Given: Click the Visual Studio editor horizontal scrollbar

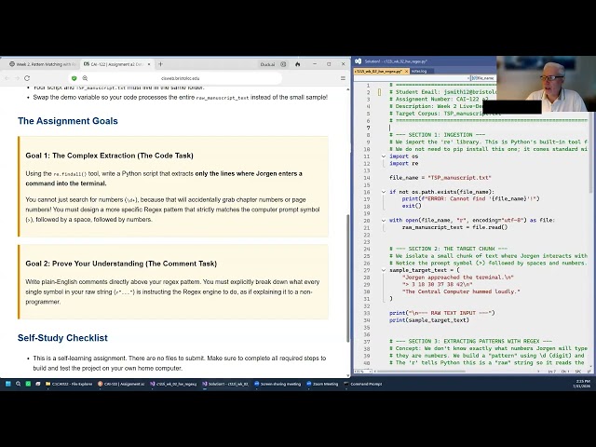Looking at the screenshot, I should 420,371.
